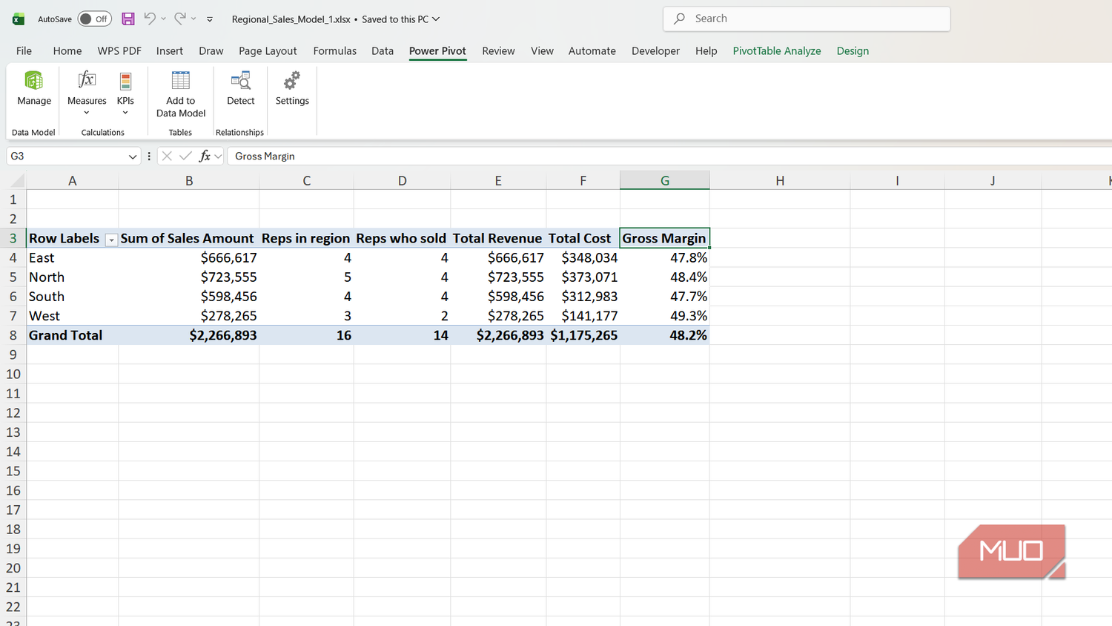Switch to the WPS PDF tab

119,50
